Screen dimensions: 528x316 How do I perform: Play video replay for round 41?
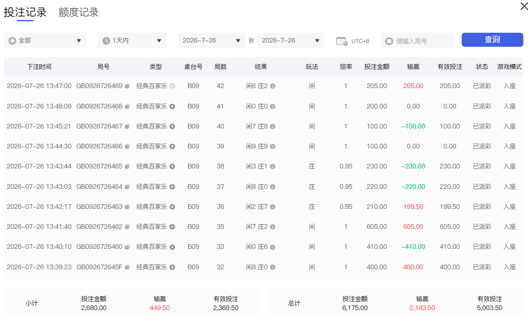pos(172,107)
